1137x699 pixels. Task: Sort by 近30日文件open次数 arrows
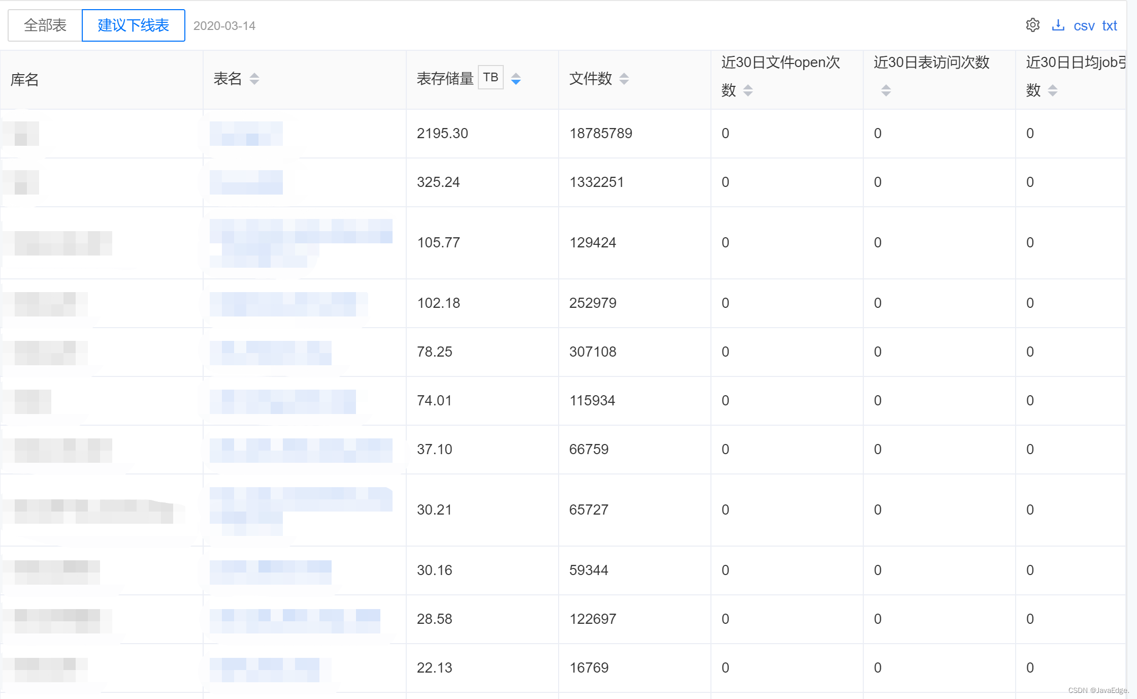pyautogui.click(x=748, y=90)
